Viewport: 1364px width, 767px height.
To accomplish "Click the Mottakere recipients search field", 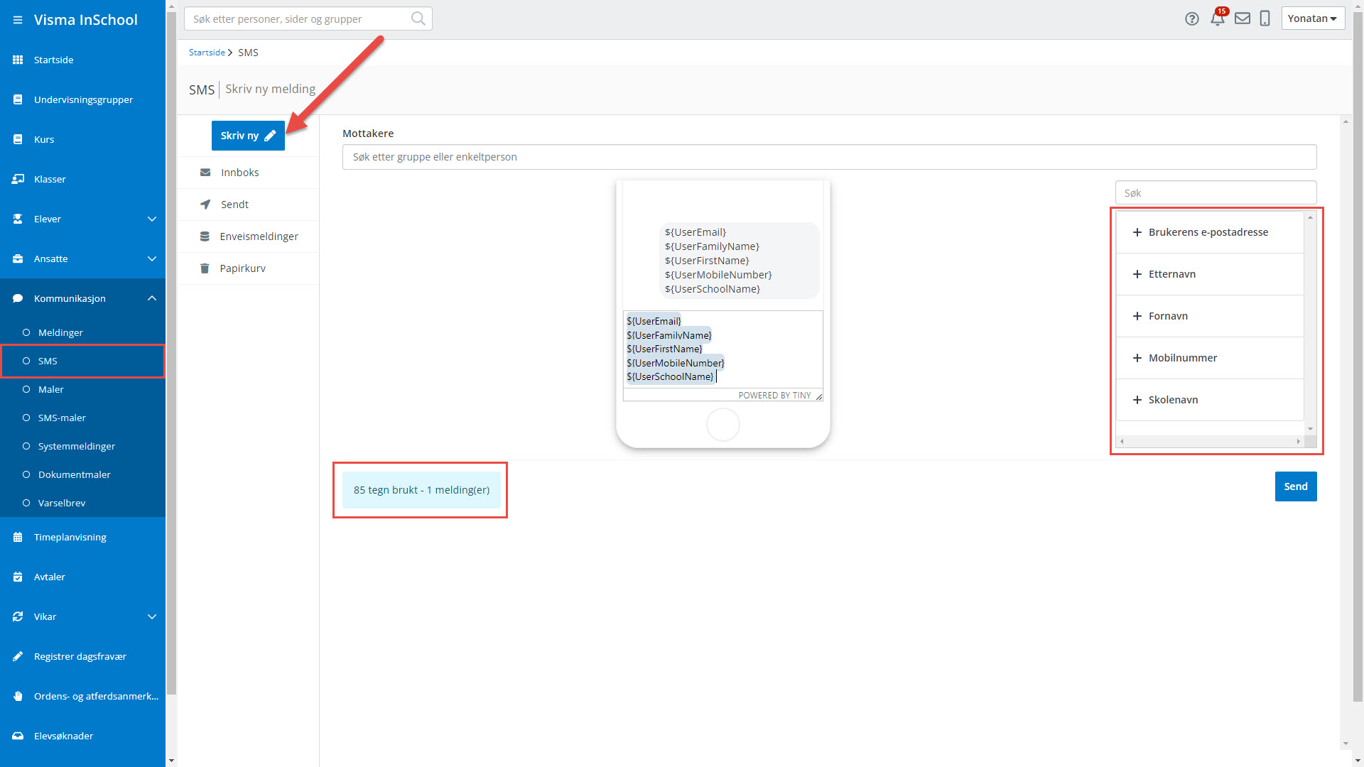I will (829, 157).
